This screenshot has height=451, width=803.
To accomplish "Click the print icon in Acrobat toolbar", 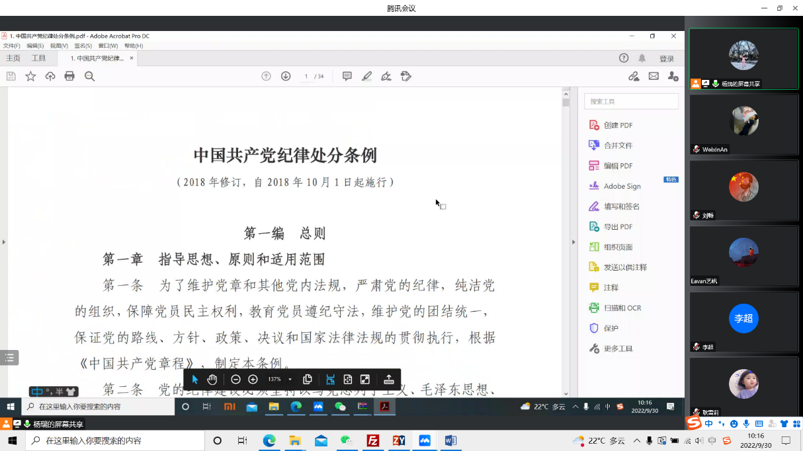I will [69, 77].
